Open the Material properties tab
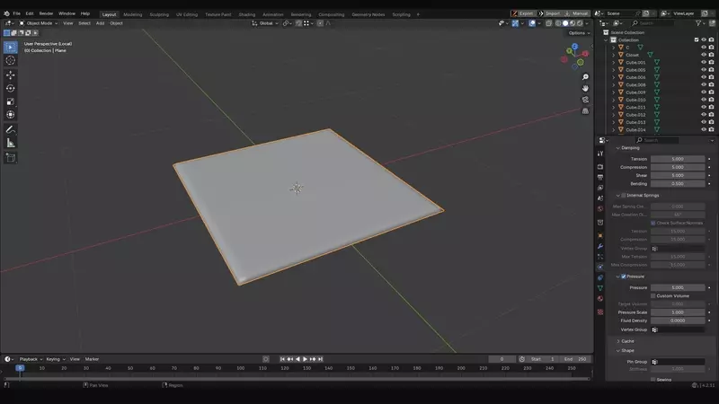The image size is (719, 404). 600,299
